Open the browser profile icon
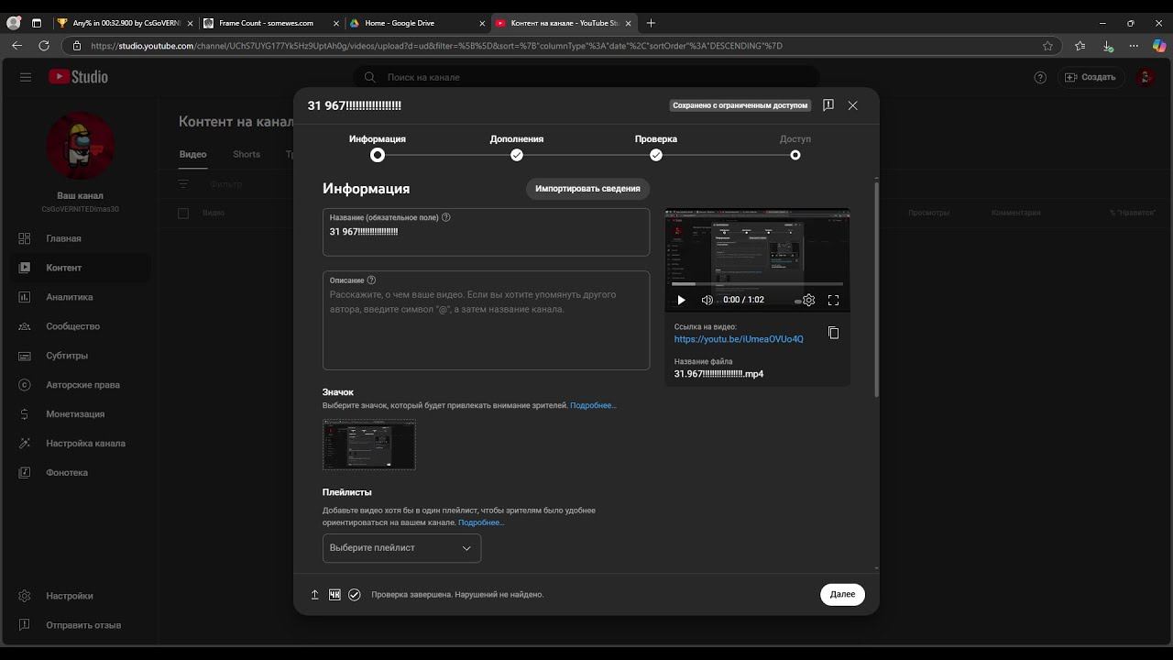This screenshot has width=1173, height=660. [x=14, y=23]
